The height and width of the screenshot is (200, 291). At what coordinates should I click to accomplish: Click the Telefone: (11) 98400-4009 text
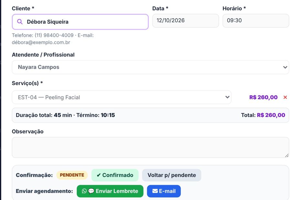(x=43, y=35)
